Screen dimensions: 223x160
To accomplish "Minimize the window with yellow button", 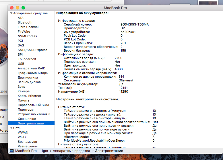I will point(18,8).
